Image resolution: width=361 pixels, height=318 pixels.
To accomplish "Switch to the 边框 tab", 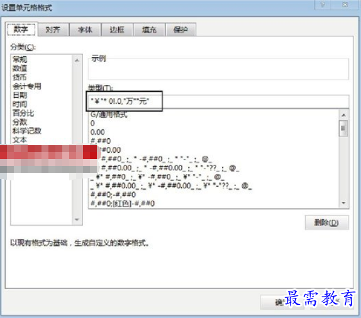I will pyautogui.click(x=117, y=30).
